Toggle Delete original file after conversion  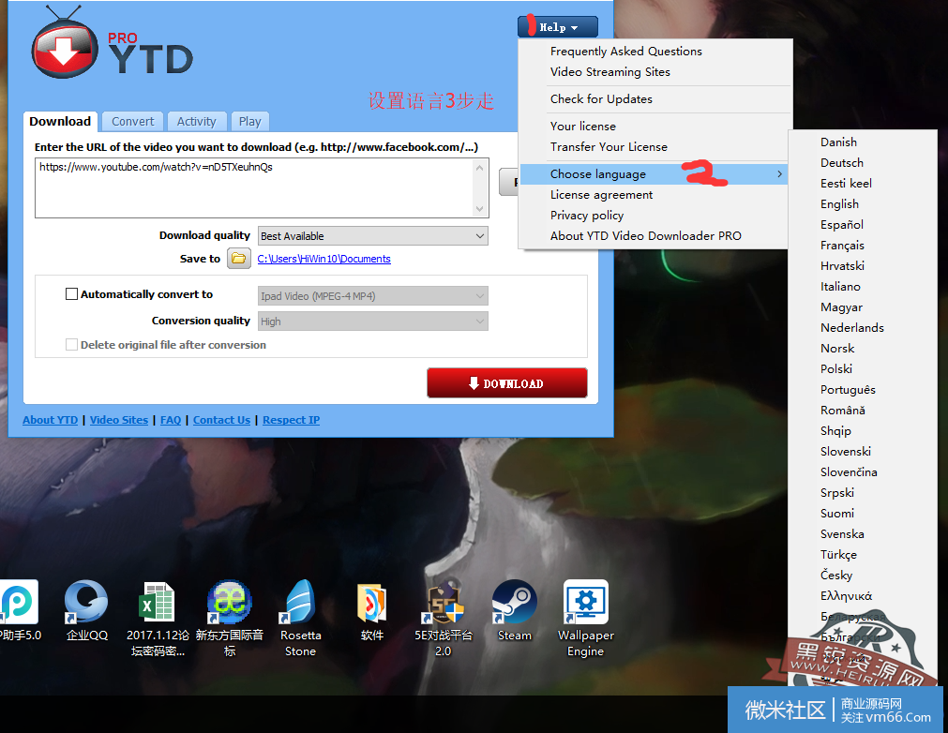coord(71,344)
